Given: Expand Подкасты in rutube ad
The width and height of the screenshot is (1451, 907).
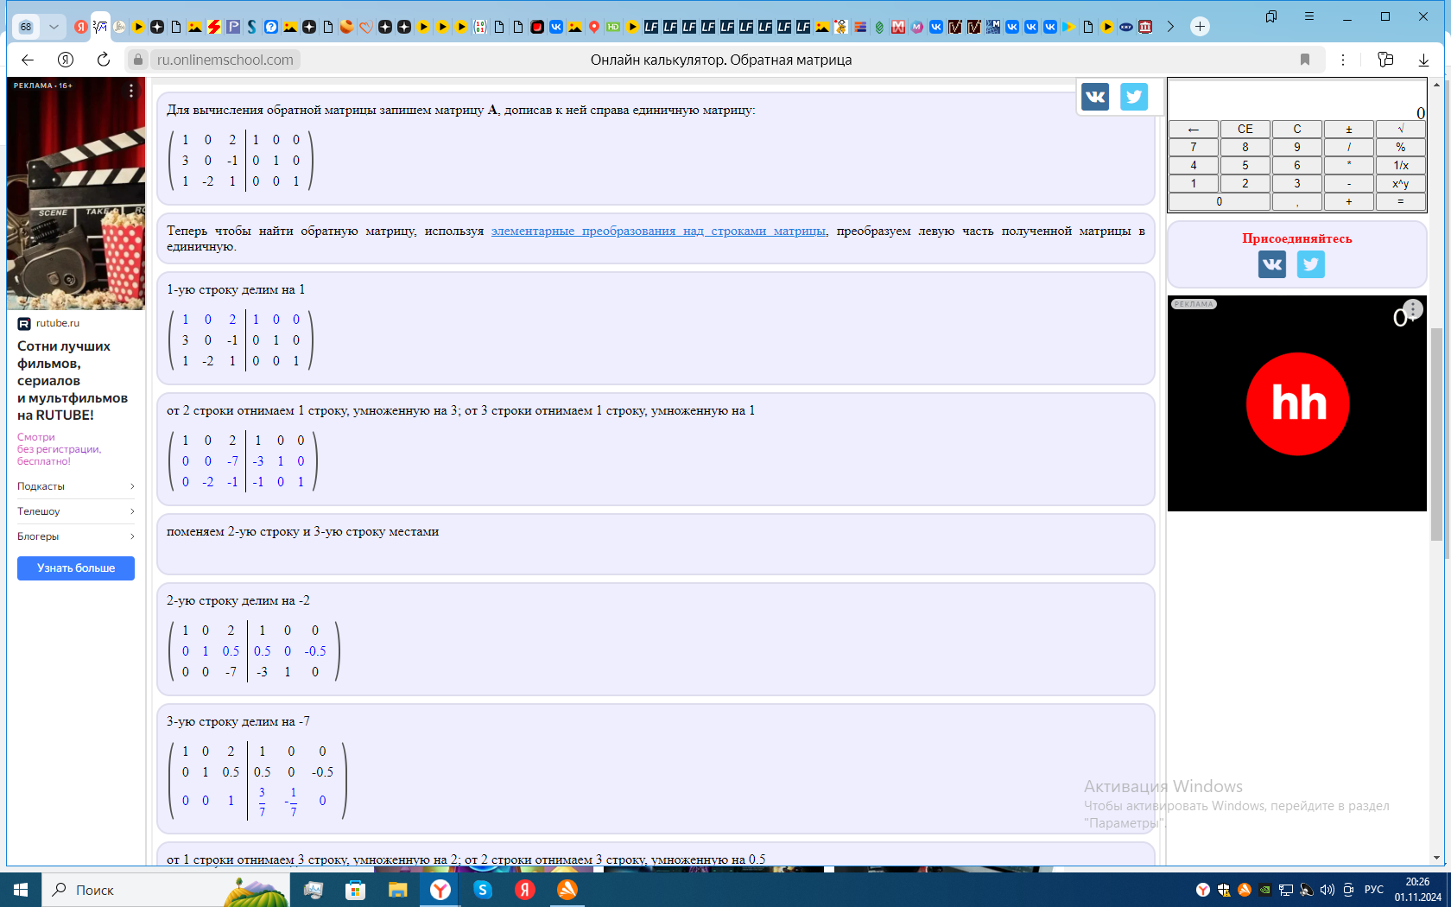Looking at the screenshot, I should coord(76,486).
